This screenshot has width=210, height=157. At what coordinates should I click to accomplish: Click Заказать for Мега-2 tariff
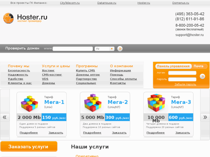click(x=119, y=133)
